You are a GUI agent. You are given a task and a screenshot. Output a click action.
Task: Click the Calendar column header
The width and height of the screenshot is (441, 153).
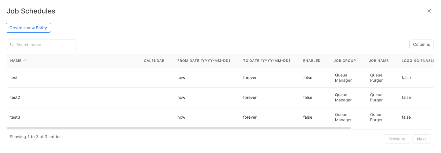pyautogui.click(x=154, y=61)
